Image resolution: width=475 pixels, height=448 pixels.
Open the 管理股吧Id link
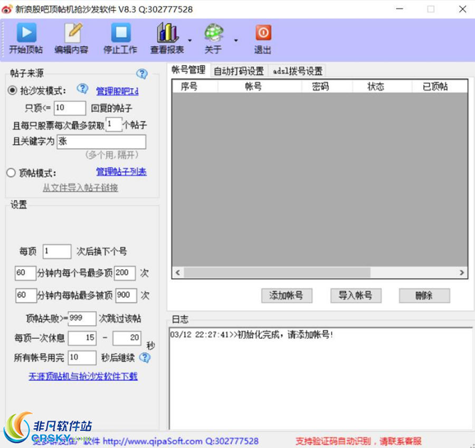click(x=117, y=91)
